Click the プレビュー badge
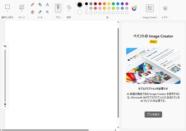Viewport: 186px width, 131px height. tap(153, 42)
